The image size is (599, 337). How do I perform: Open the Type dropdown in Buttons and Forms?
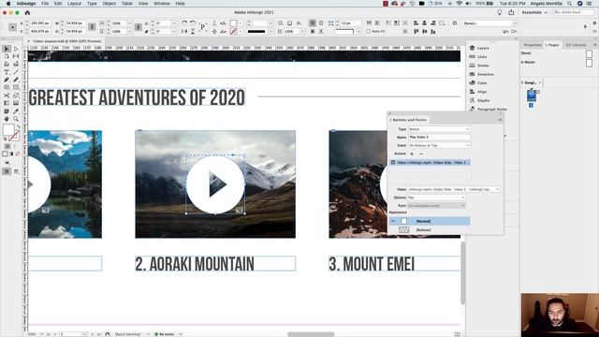click(x=439, y=129)
